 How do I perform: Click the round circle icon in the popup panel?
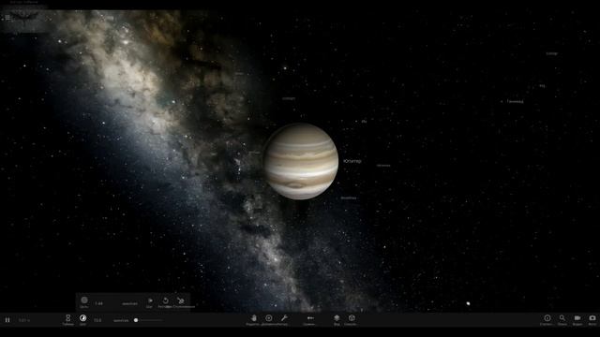(84, 300)
